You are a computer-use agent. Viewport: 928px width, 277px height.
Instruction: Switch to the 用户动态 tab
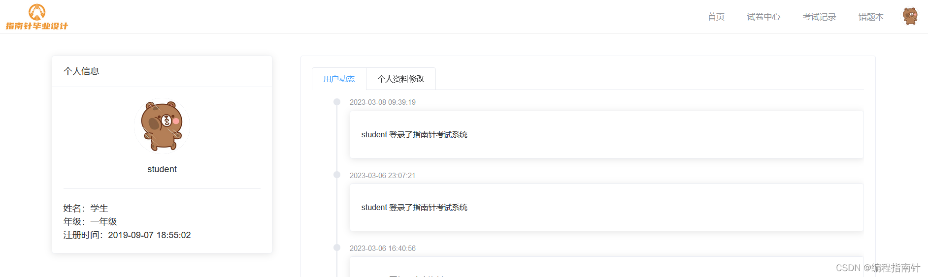tap(339, 79)
